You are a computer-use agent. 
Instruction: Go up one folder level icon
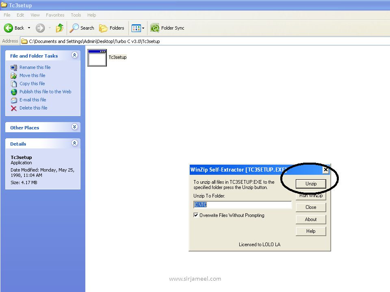click(59, 28)
